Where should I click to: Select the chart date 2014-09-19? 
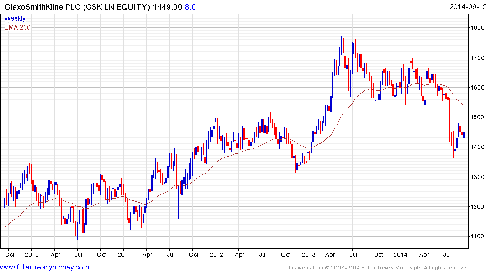tap(468, 6)
